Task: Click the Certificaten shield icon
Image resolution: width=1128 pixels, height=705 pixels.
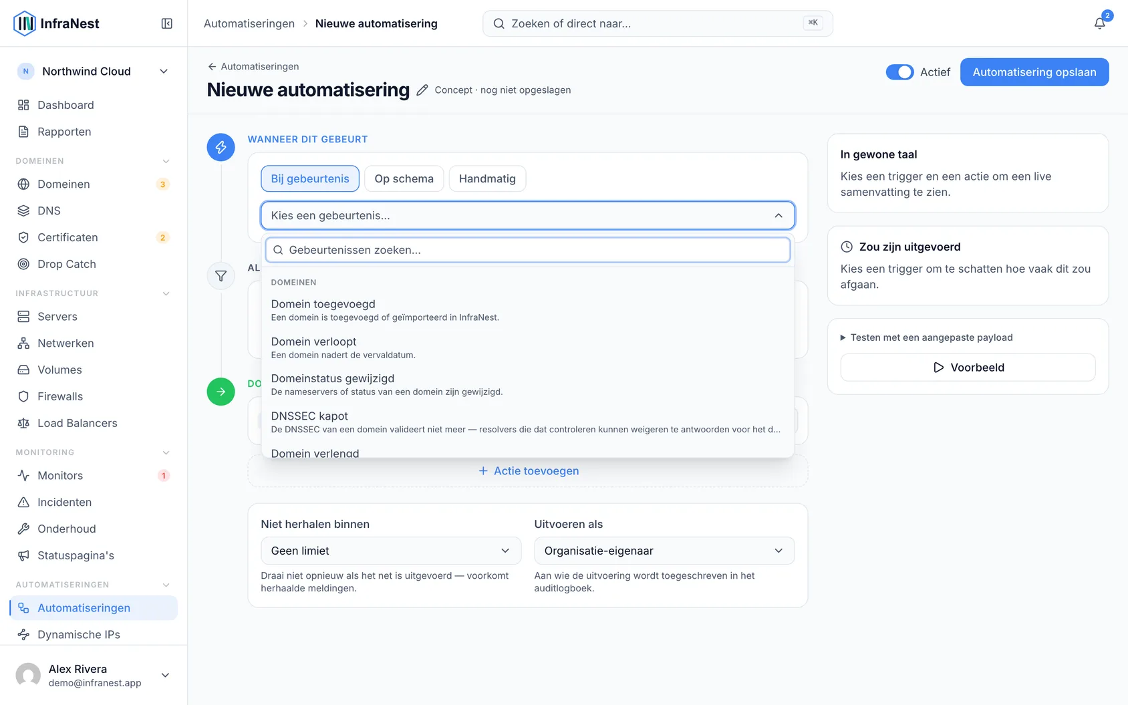Action: 23,237
